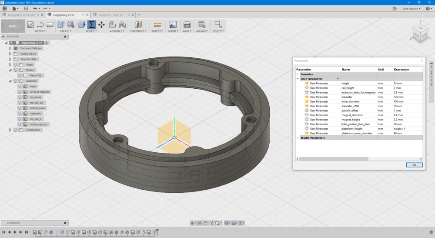This screenshot has width=435, height=238.
Task: Toggle favorite star for rail_height parameter
Action: pos(307,87)
